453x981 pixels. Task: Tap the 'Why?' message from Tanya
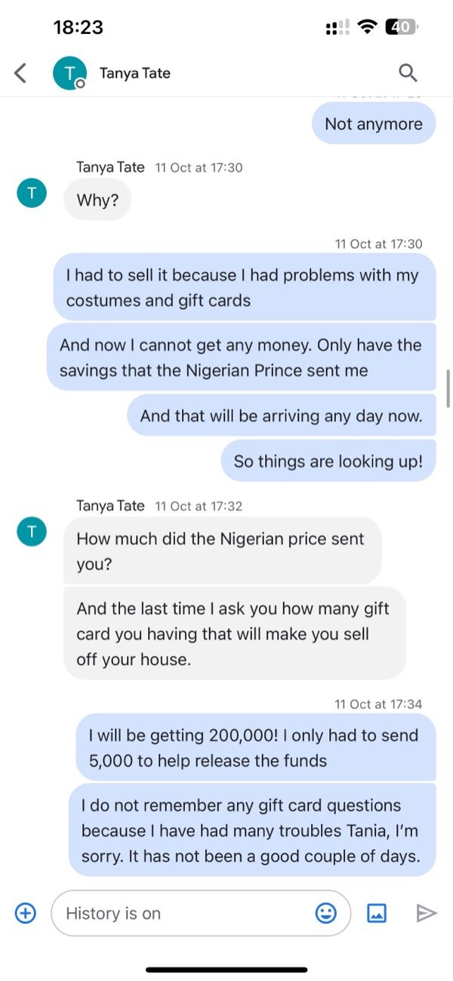tap(97, 200)
